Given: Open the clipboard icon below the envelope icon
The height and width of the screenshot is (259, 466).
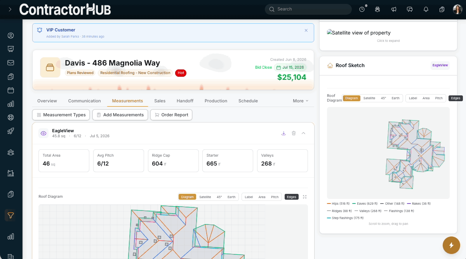Looking at the screenshot, I should click(11, 77).
